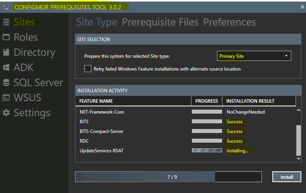Select the BITS-Compact-Server row

[x=186, y=131]
